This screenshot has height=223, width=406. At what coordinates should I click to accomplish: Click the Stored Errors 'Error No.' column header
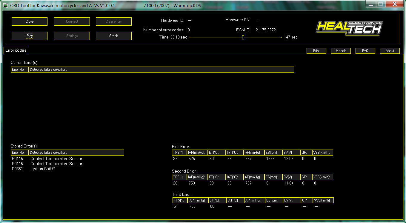click(x=20, y=153)
